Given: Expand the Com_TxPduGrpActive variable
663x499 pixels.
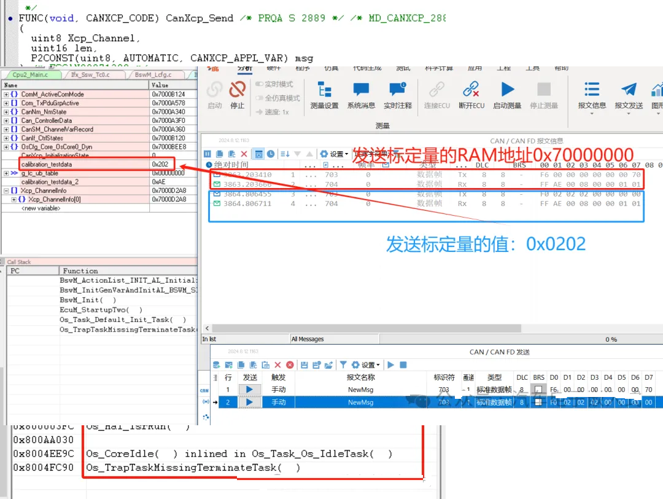Looking at the screenshot, I should click(6, 103).
